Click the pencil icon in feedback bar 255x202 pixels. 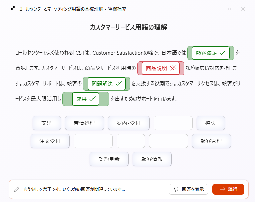click(16, 189)
